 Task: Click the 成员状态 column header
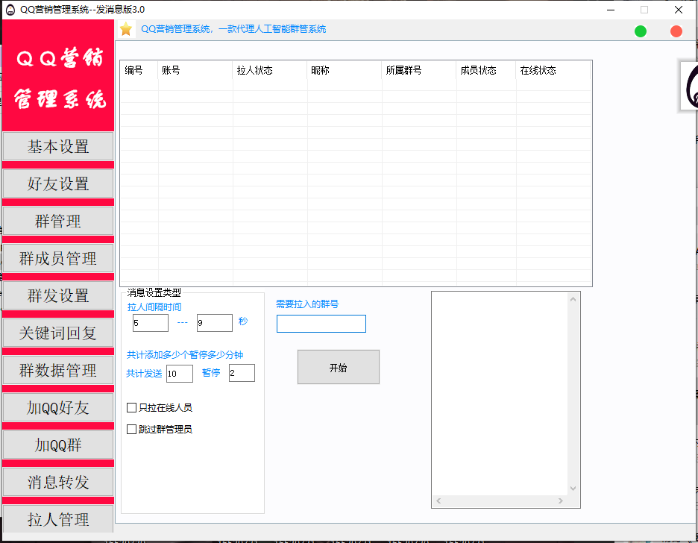click(486, 70)
